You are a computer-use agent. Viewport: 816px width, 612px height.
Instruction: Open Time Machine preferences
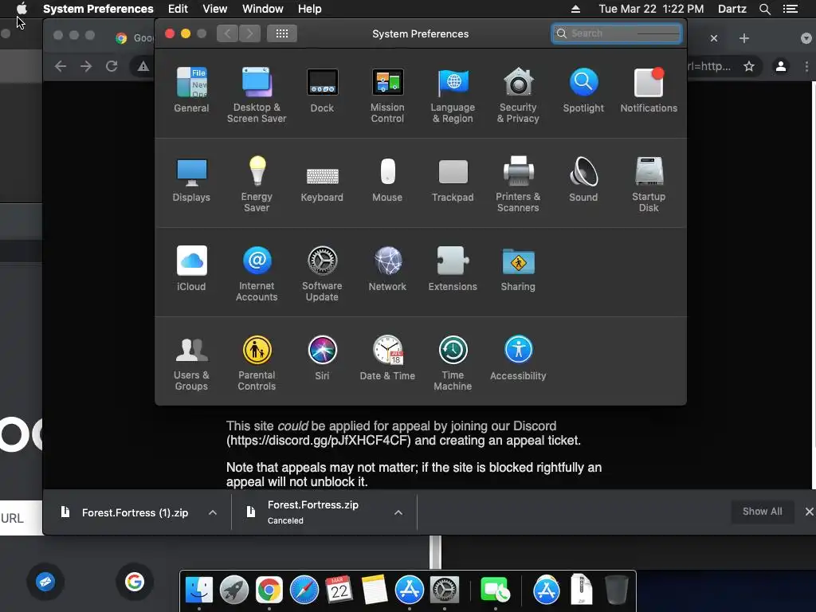(x=453, y=363)
